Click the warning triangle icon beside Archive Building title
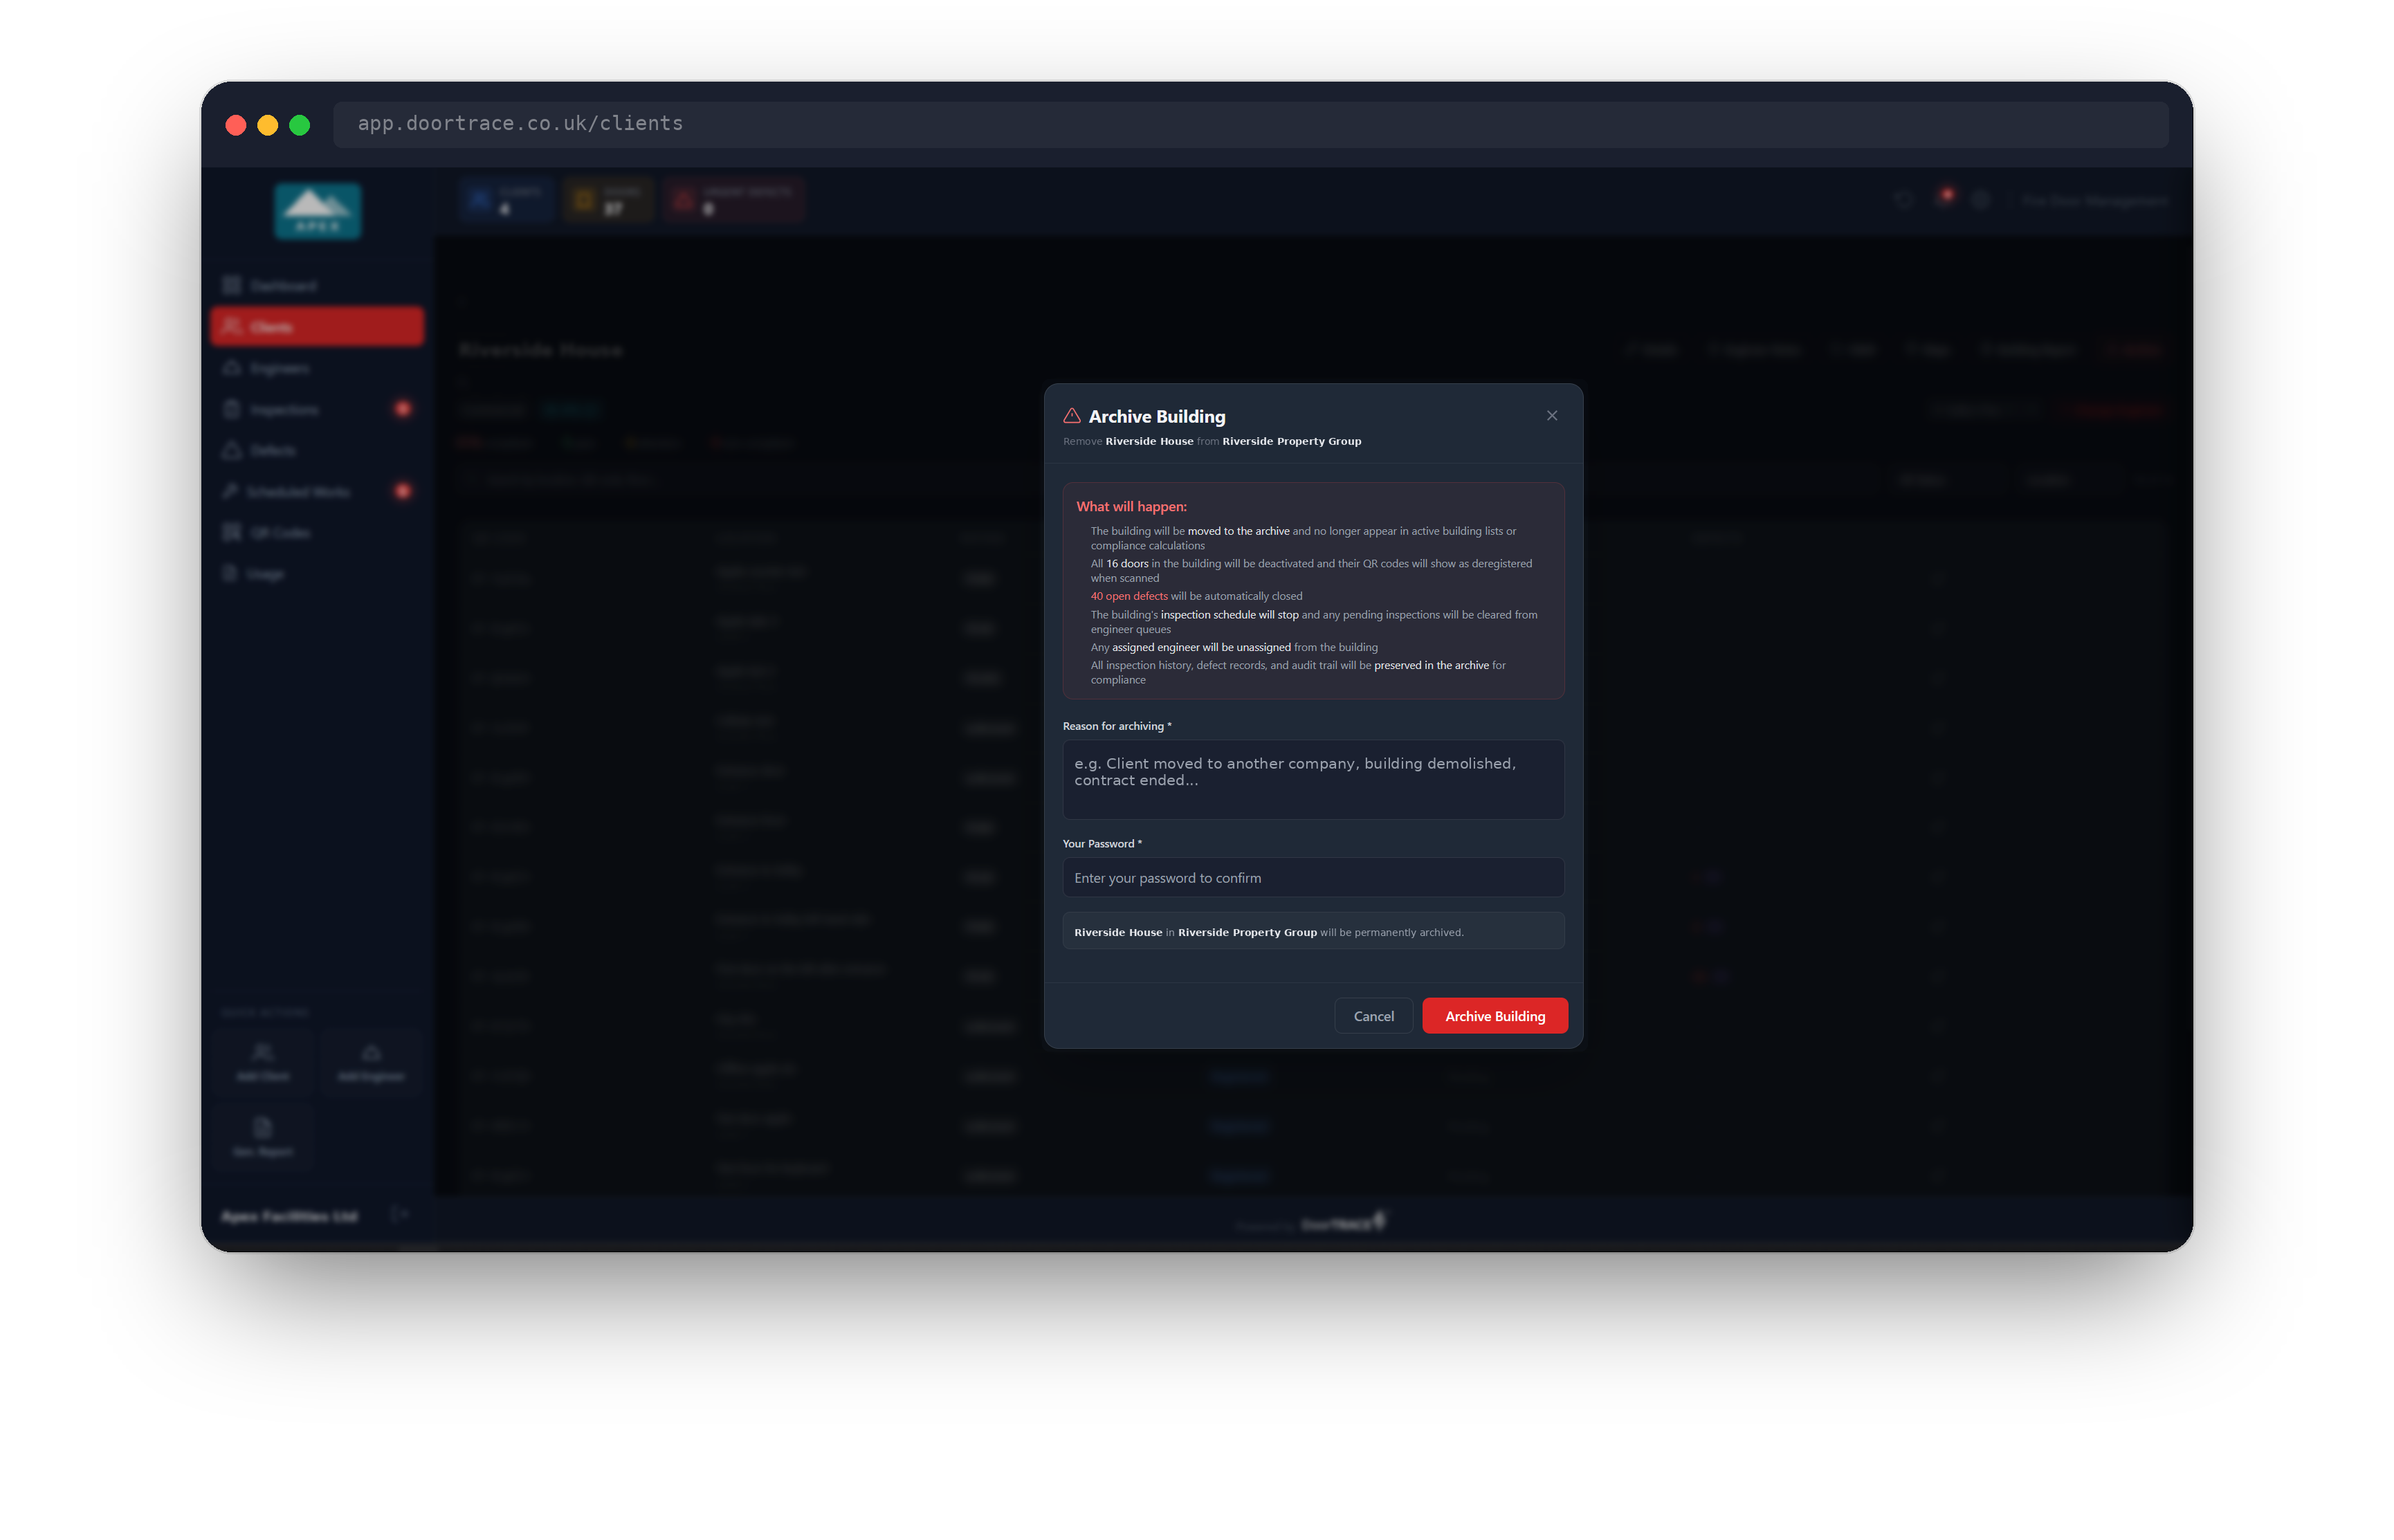Viewport: 2394px width, 1540px height. [x=1071, y=416]
